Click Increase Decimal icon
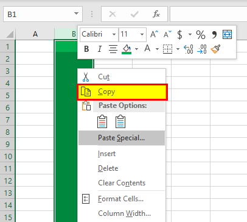Screen dimensions: 247x222 (x=189, y=49)
